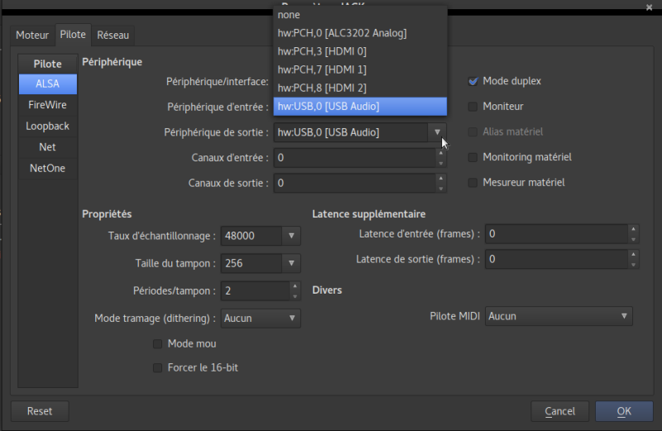Expand the Taille du tampon dropdown
The height and width of the screenshot is (431, 662).
(291, 264)
